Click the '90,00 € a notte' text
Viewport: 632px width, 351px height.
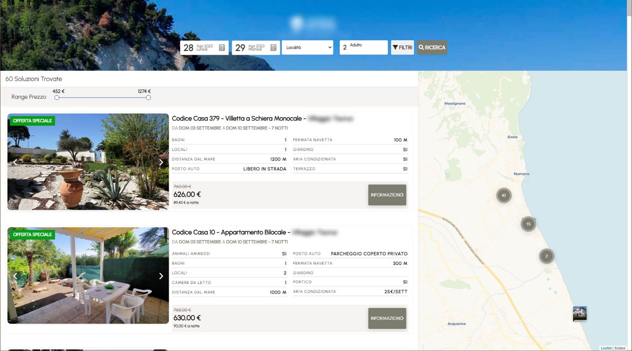click(186, 326)
